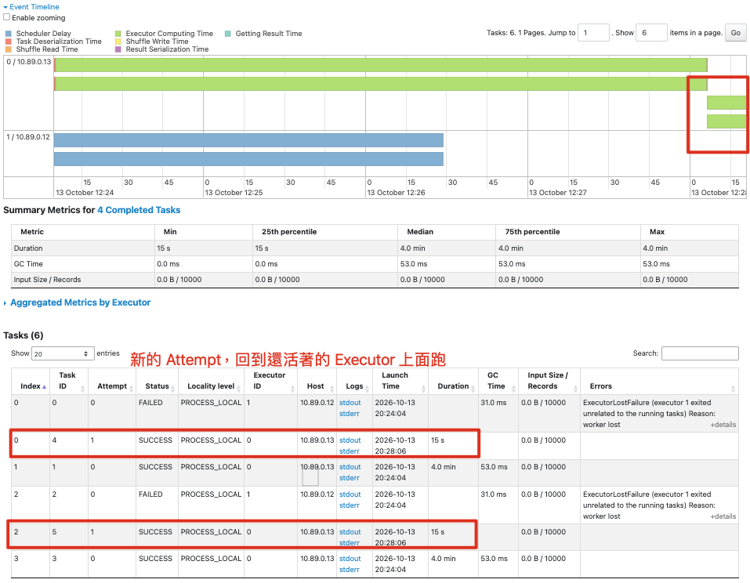
Task: Select the upper blue task bar on executor 1
Action: 248,140
